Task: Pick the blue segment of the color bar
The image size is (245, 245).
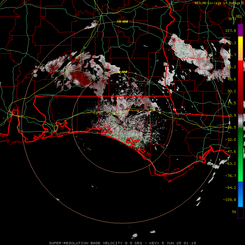Action: 240,194
